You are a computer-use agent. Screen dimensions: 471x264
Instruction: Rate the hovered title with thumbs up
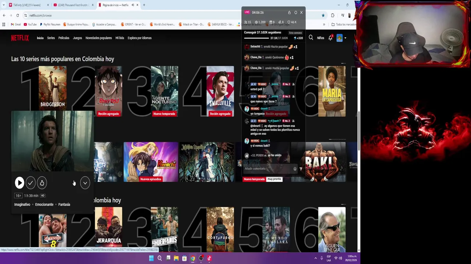[x=42, y=183]
